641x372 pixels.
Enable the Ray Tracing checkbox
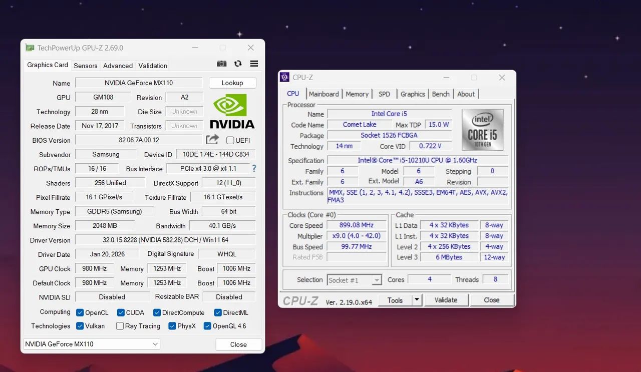pos(120,326)
